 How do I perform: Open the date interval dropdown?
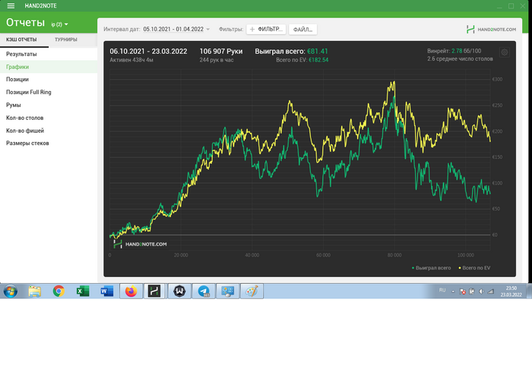point(176,29)
